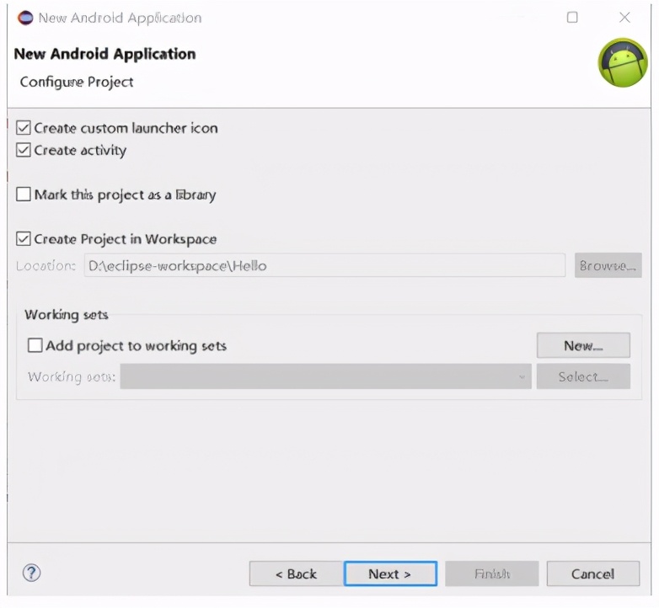Image resolution: width=659 pixels, height=608 pixels.
Task: Cancel the New Android Application wizard
Action: coord(593,573)
